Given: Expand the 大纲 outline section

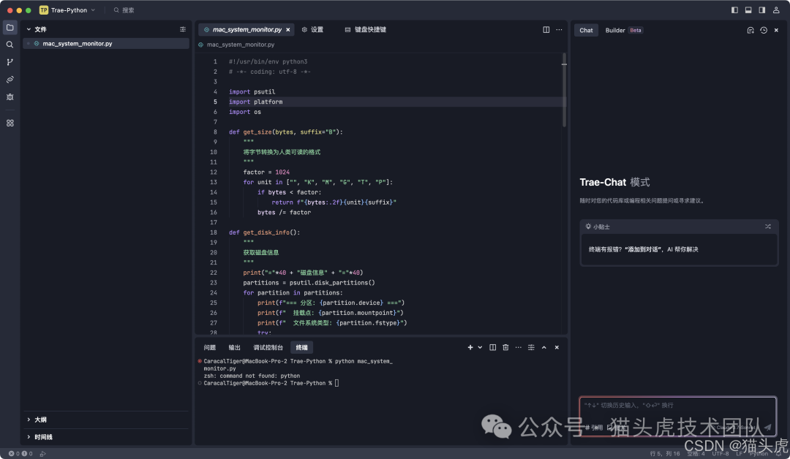Looking at the screenshot, I should (x=40, y=420).
